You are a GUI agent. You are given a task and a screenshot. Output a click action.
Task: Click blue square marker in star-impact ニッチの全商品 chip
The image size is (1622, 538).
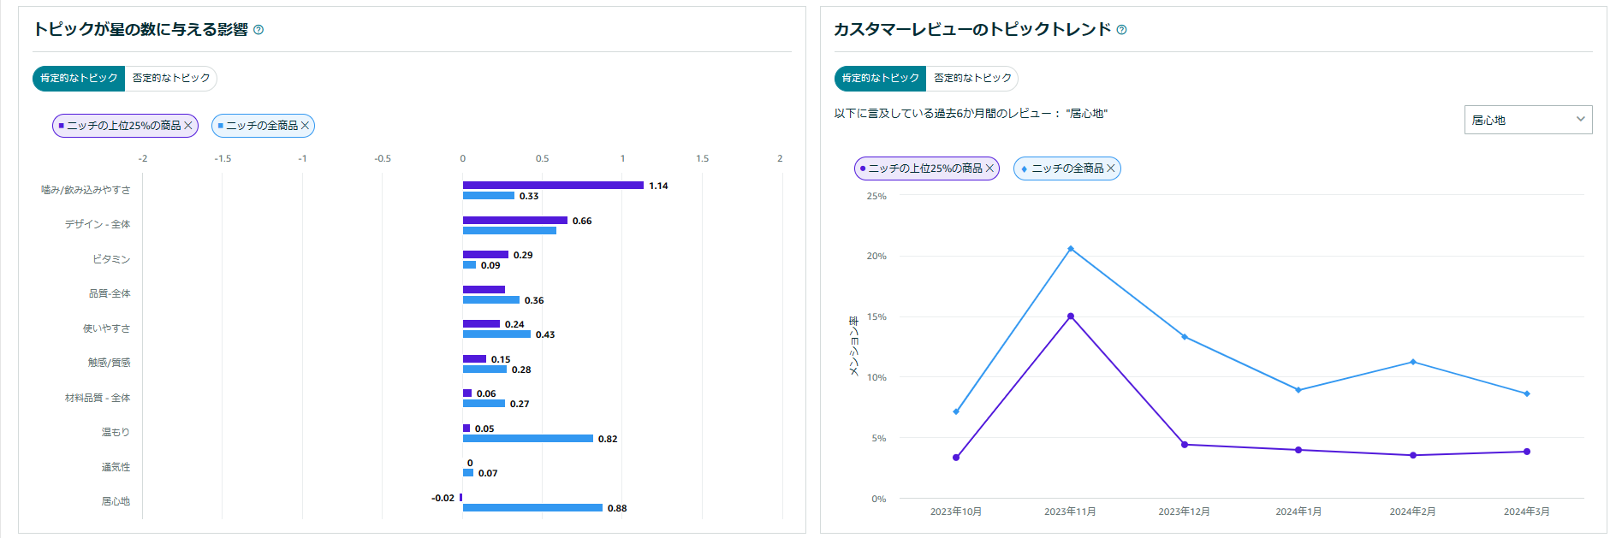pyautogui.click(x=220, y=126)
